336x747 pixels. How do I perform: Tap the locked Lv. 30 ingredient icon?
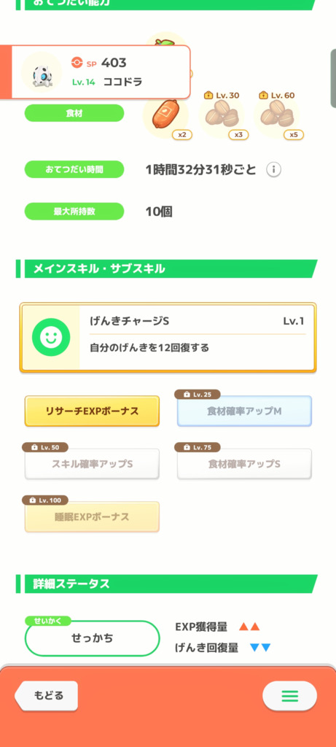pyautogui.click(x=222, y=116)
